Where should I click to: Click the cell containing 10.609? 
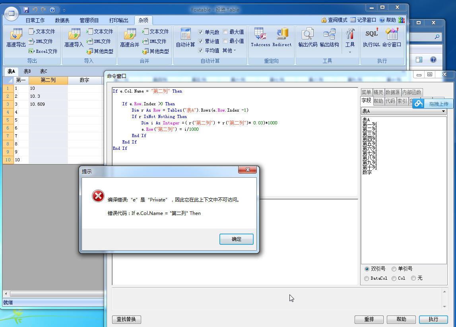(x=48, y=104)
